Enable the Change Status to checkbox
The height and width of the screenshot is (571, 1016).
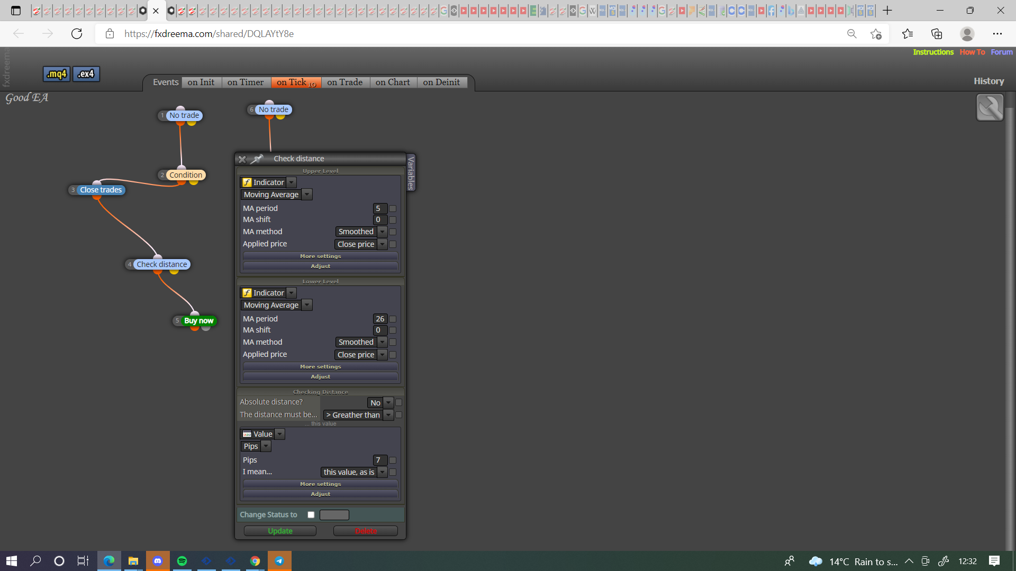(311, 515)
